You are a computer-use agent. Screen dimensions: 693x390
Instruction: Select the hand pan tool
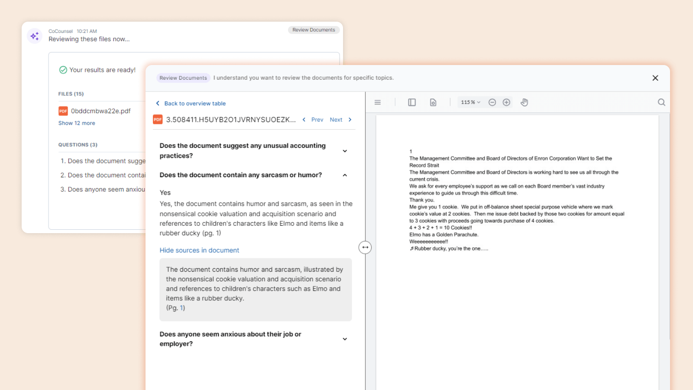click(525, 102)
